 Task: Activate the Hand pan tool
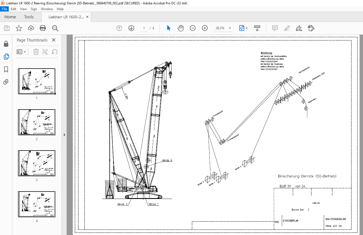coord(180,28)
